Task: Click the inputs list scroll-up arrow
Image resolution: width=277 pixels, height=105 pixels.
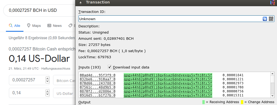Action: click(x=272, y=74)
